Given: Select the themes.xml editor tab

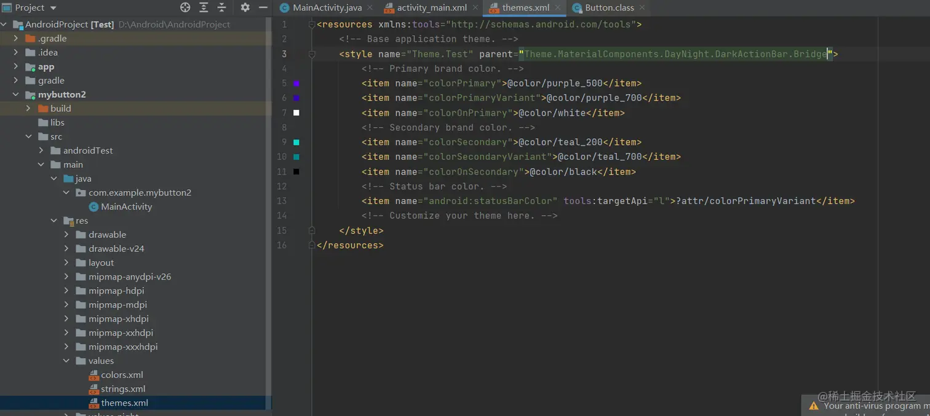Looking at the screenshot, I should [525, 8].
